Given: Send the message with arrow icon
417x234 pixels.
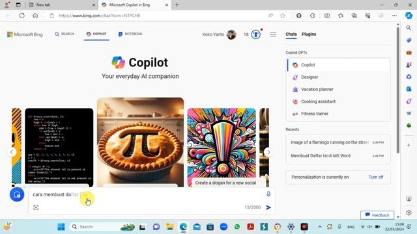Looking at the screenshot, I should point(268,207).
